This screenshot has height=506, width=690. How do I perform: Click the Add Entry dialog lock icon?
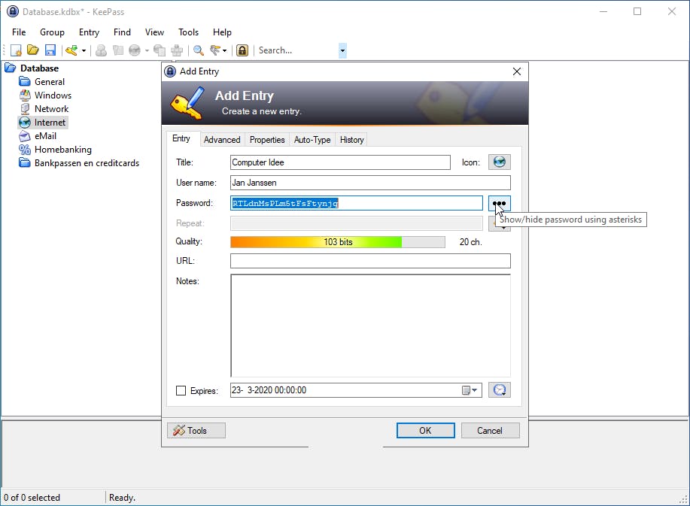(x=170, y=71)
